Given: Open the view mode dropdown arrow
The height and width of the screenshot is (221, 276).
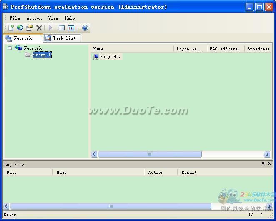Looking at the screenshot, I should [x=78, y=28].
